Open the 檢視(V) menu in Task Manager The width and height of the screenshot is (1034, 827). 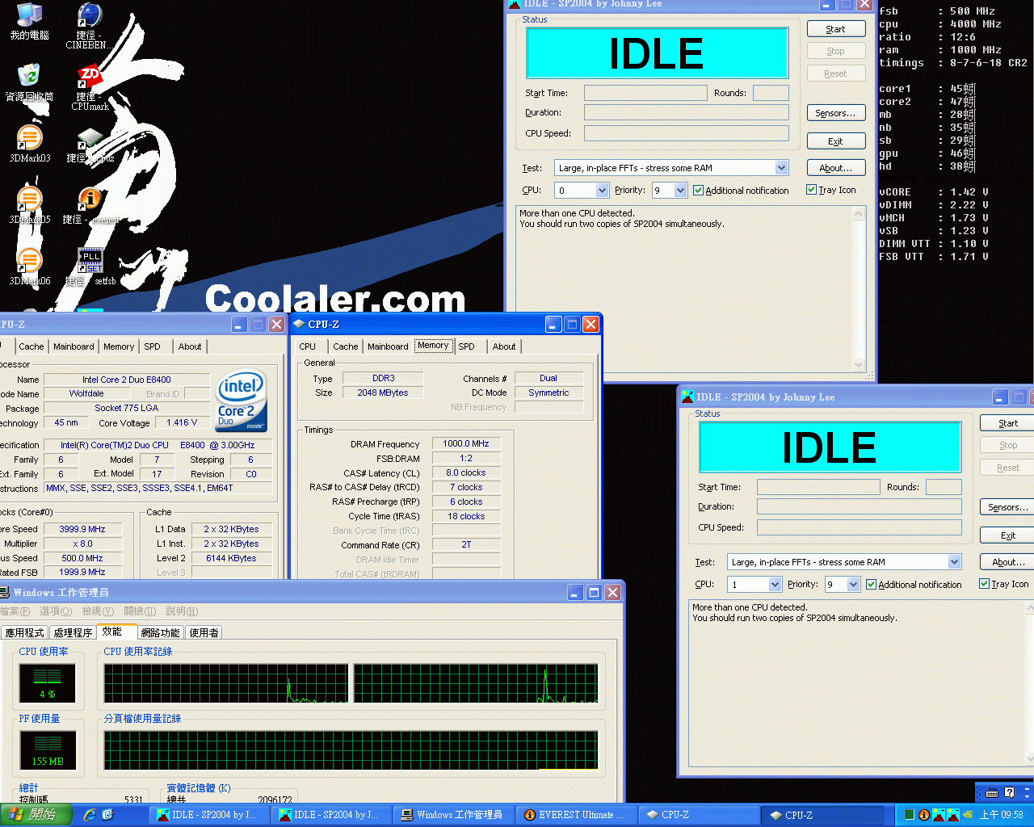click(x=98, y=611)
